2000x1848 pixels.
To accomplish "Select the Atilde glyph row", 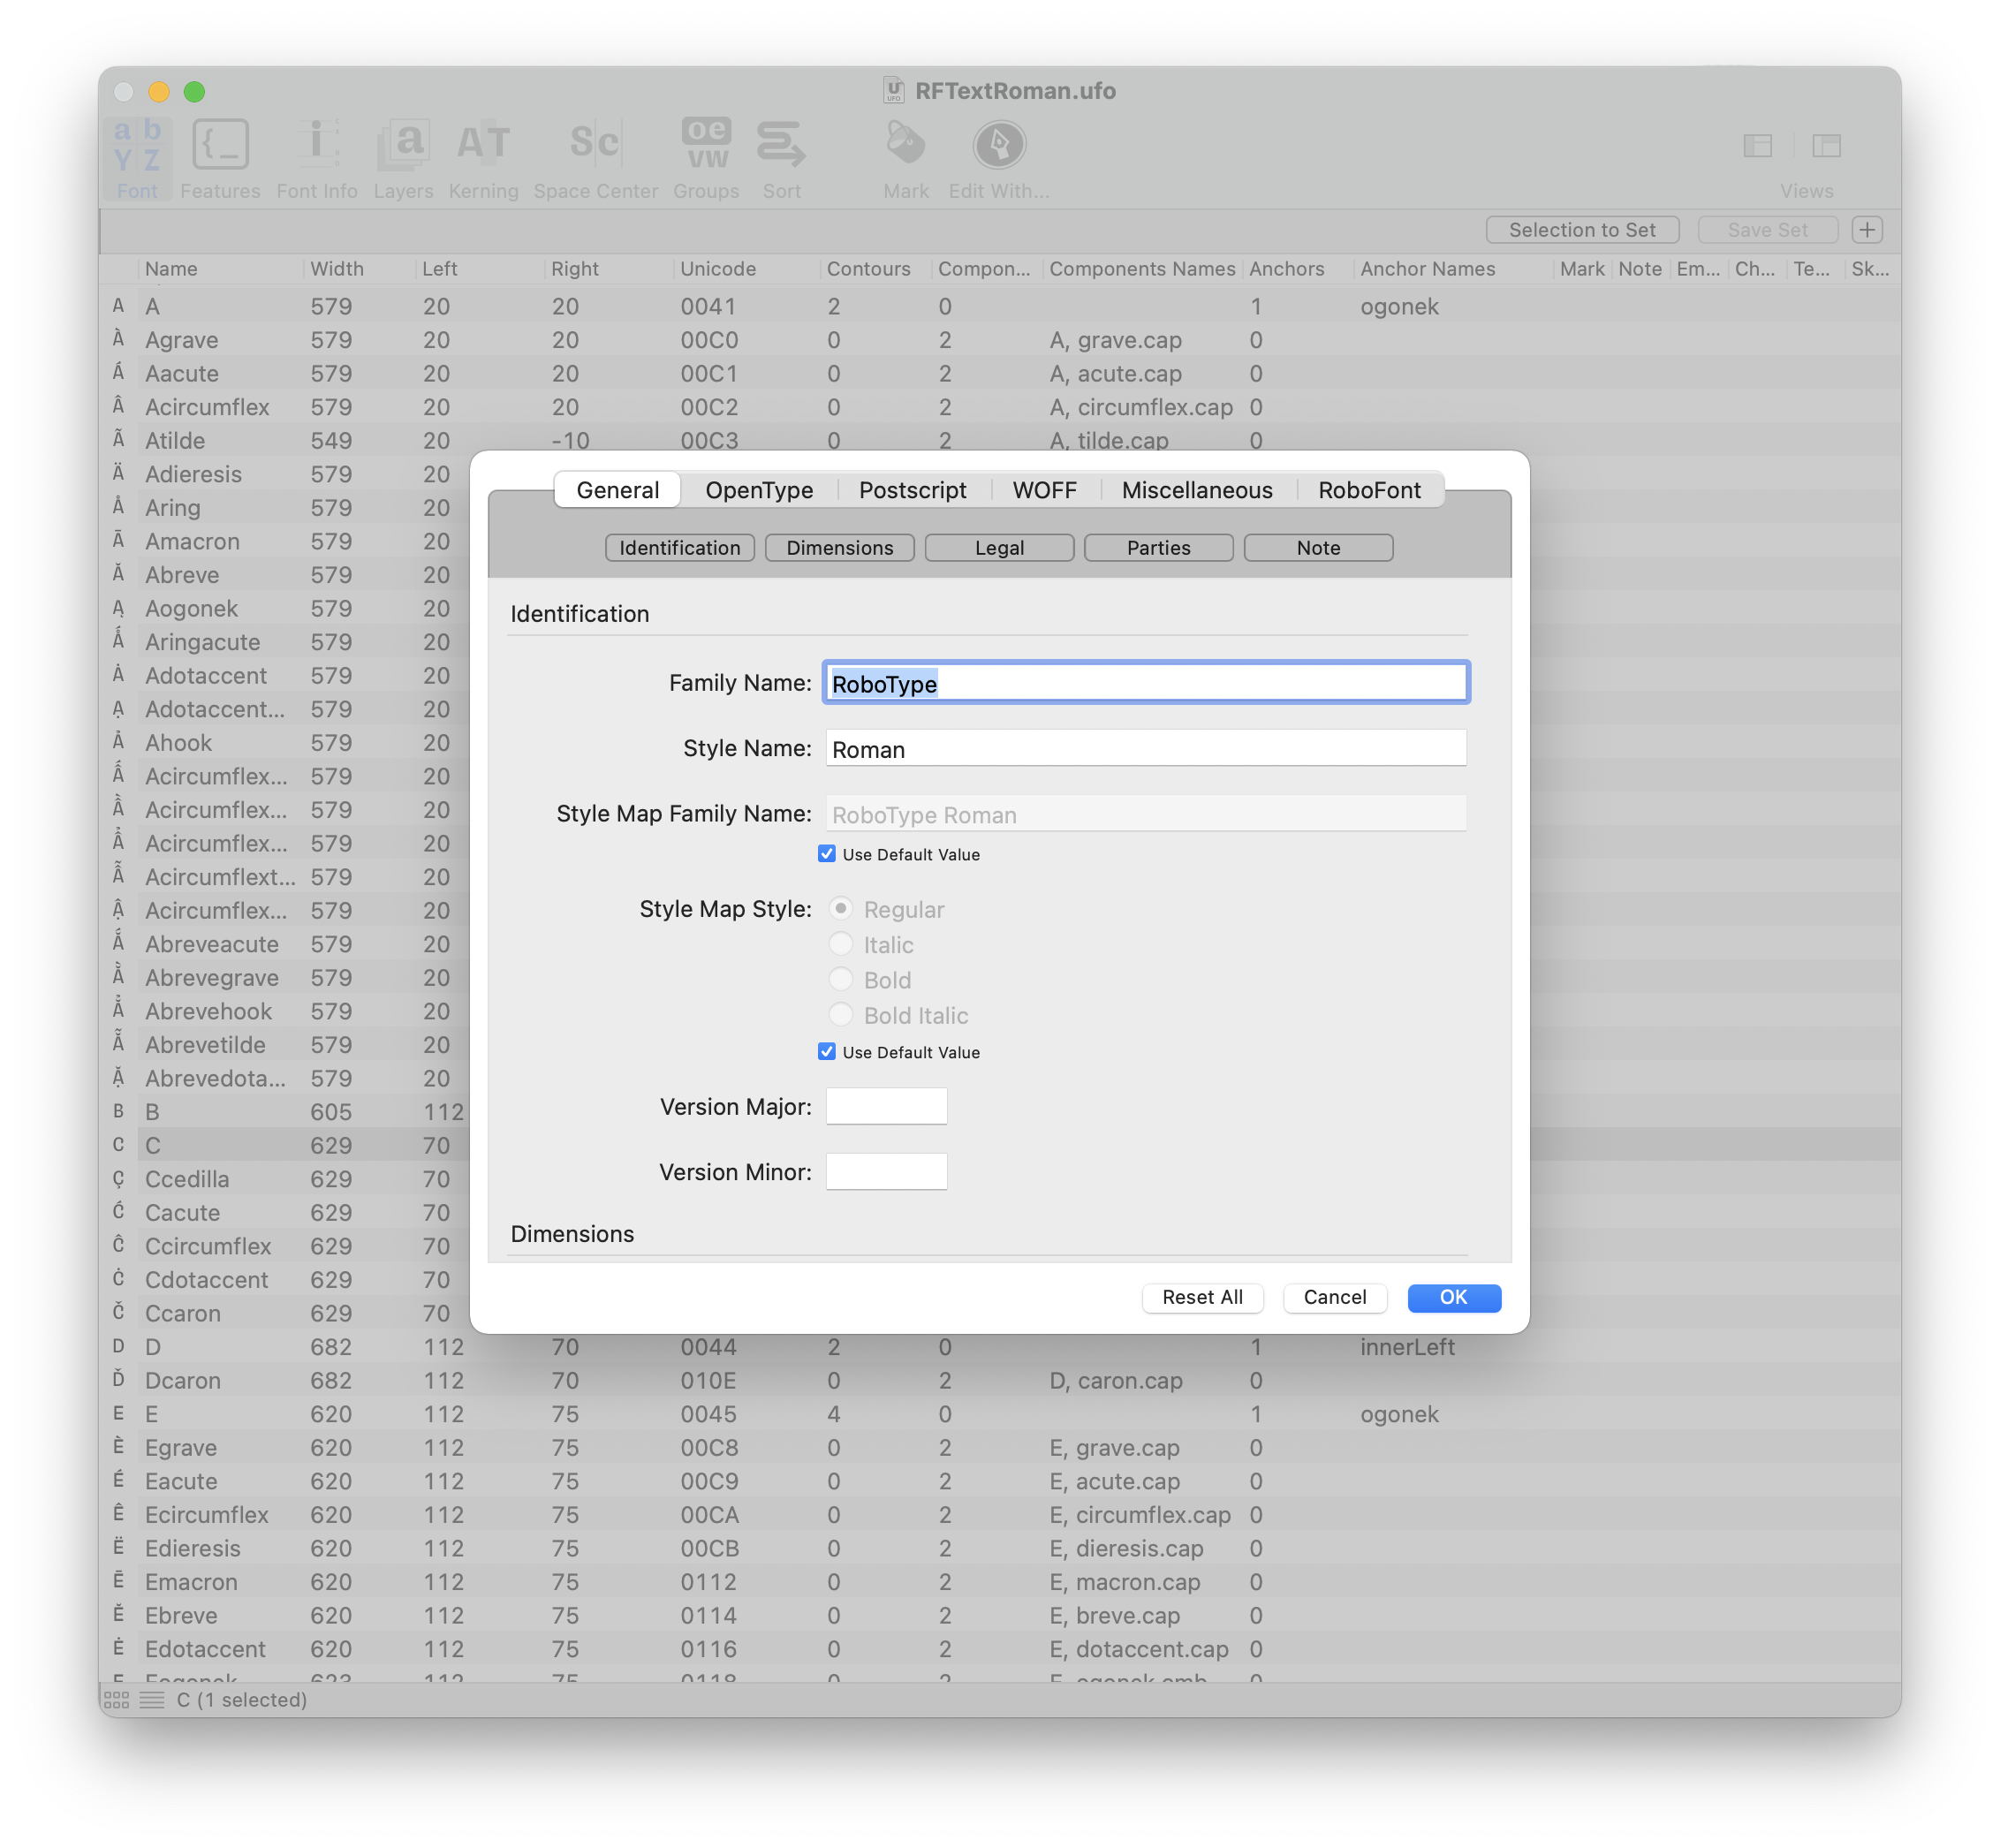I will [1000, 441].
